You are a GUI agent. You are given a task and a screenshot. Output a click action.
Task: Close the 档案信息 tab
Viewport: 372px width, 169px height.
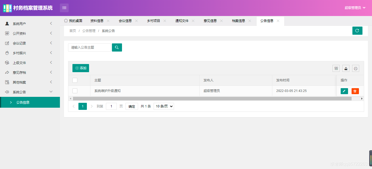coord(250,21)
